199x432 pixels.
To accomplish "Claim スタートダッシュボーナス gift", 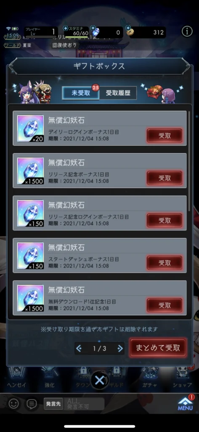I will 165,262.
